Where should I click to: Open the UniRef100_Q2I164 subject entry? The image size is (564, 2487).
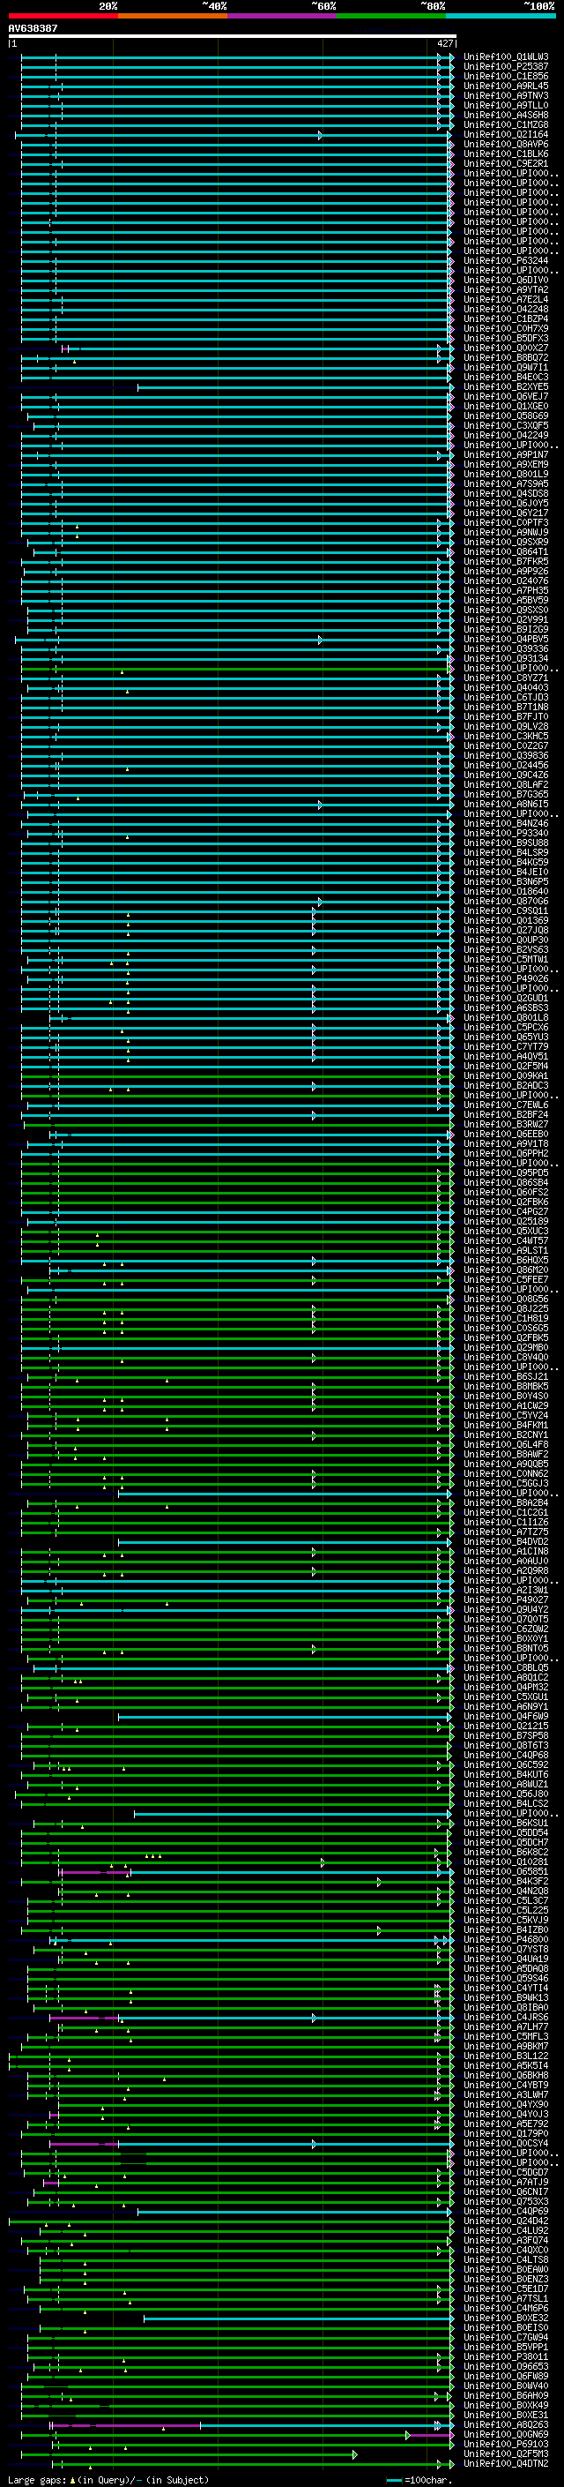(506, 135)
